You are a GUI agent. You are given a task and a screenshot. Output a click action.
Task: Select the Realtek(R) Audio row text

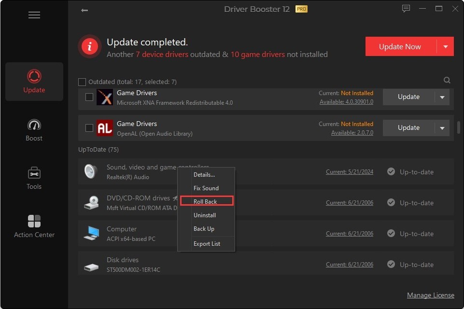(127, 177)
